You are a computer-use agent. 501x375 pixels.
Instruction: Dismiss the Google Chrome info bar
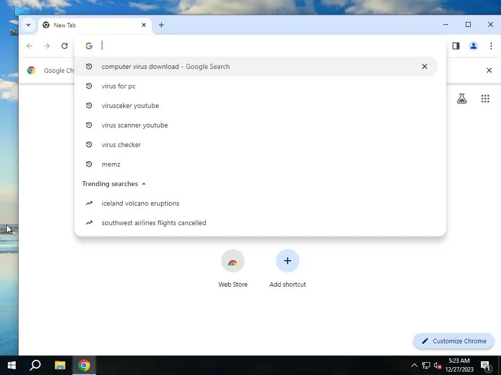tap(489, 70)
